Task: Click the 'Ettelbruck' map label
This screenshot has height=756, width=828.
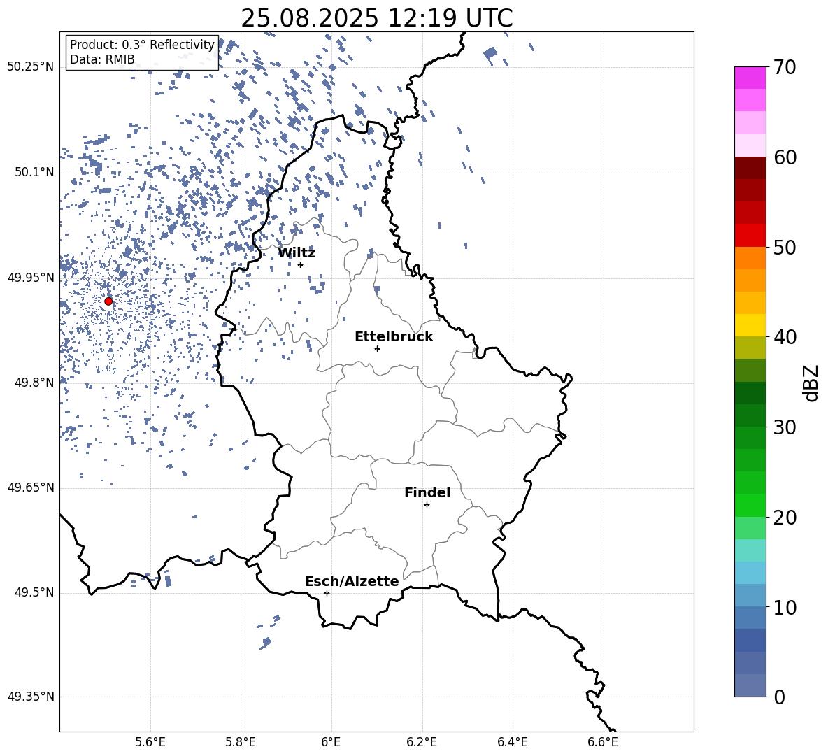Action: click(x=394, y=337)
